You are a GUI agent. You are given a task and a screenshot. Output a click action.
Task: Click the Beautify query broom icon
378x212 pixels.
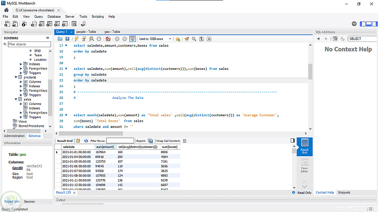tap(187, 39)
